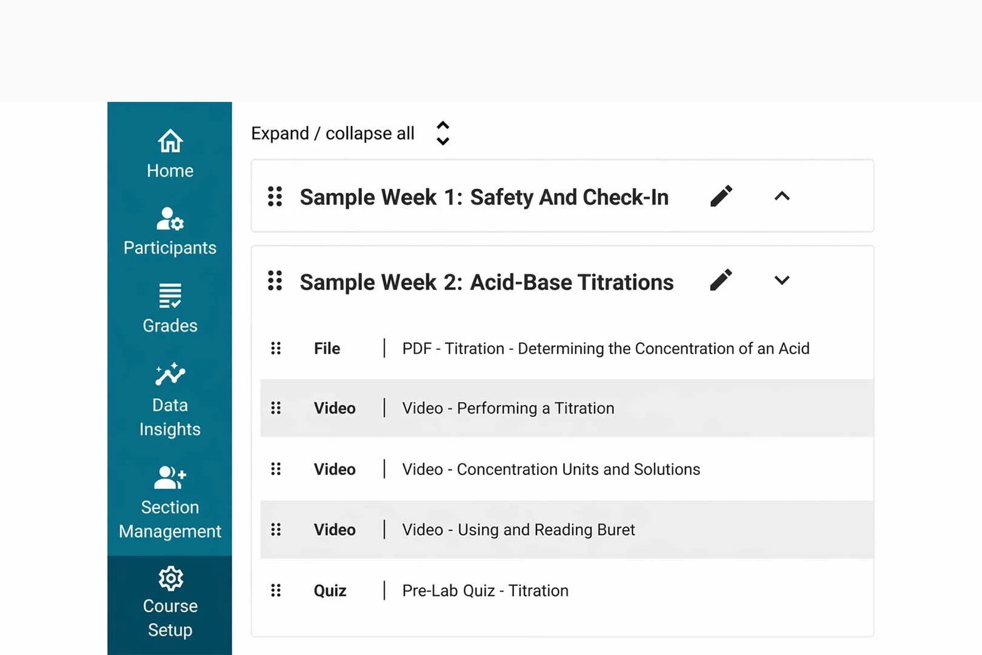Click the 'Quiz' type label

click(330, 591)
